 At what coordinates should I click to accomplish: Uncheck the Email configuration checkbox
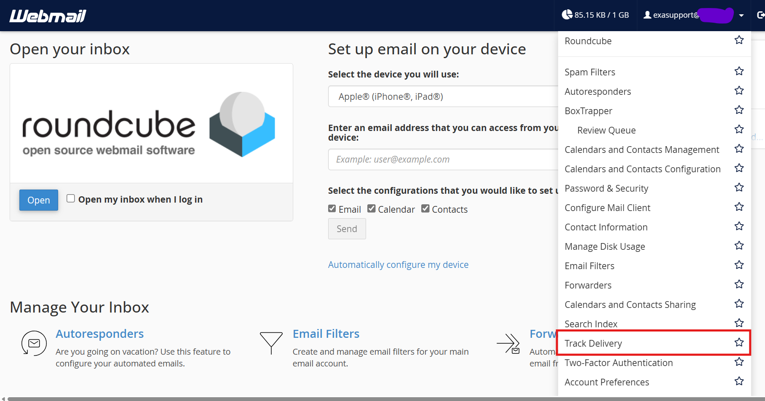[x=332, y=209]
